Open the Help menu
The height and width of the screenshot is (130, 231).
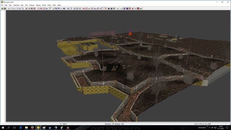tap(59, 5)
